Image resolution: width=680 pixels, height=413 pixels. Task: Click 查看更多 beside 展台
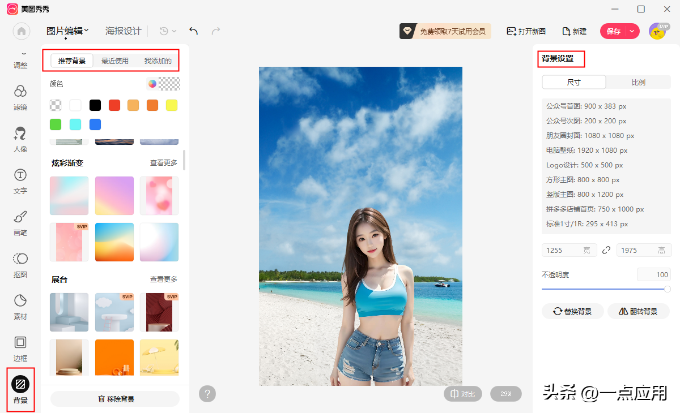(164, 279)
